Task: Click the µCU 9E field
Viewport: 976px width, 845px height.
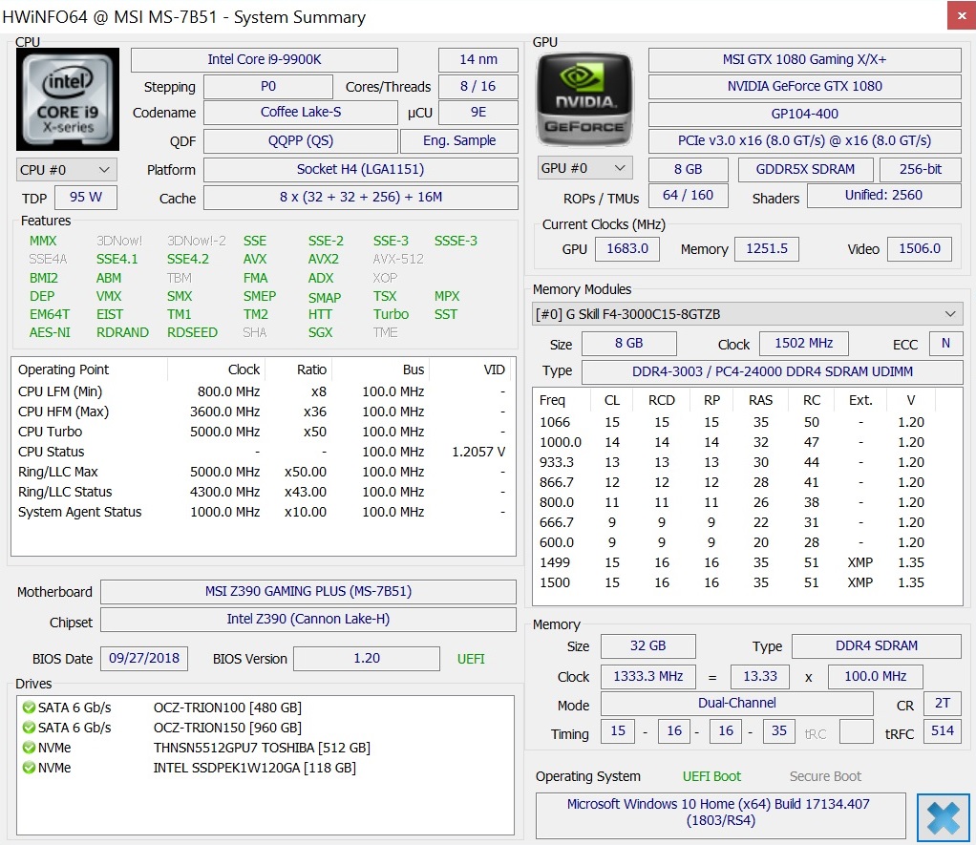Action: (x=478, y=113)
